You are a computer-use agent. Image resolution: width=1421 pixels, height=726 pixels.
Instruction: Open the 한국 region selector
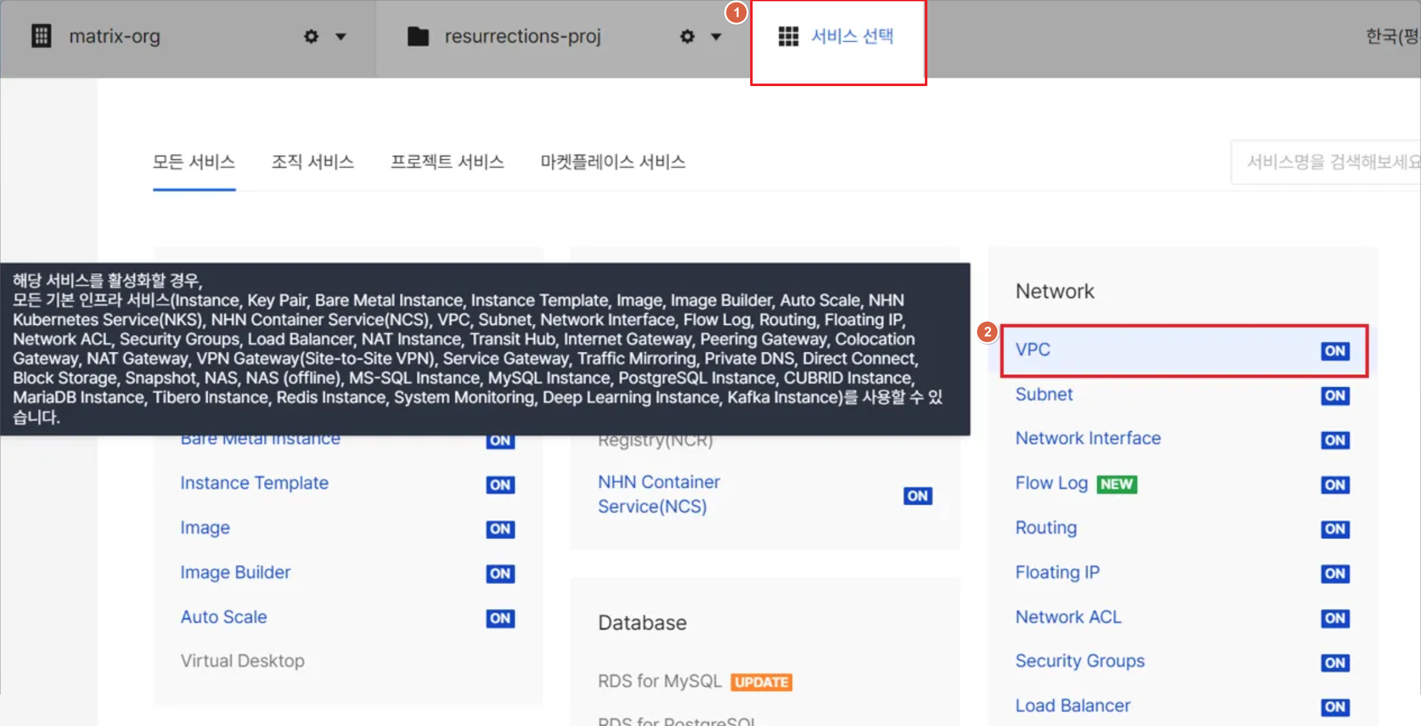[1392, 37]
